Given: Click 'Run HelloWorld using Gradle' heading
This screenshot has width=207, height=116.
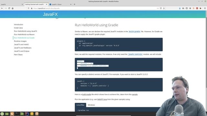Looking at the screenshot, I should pos(96,25).
